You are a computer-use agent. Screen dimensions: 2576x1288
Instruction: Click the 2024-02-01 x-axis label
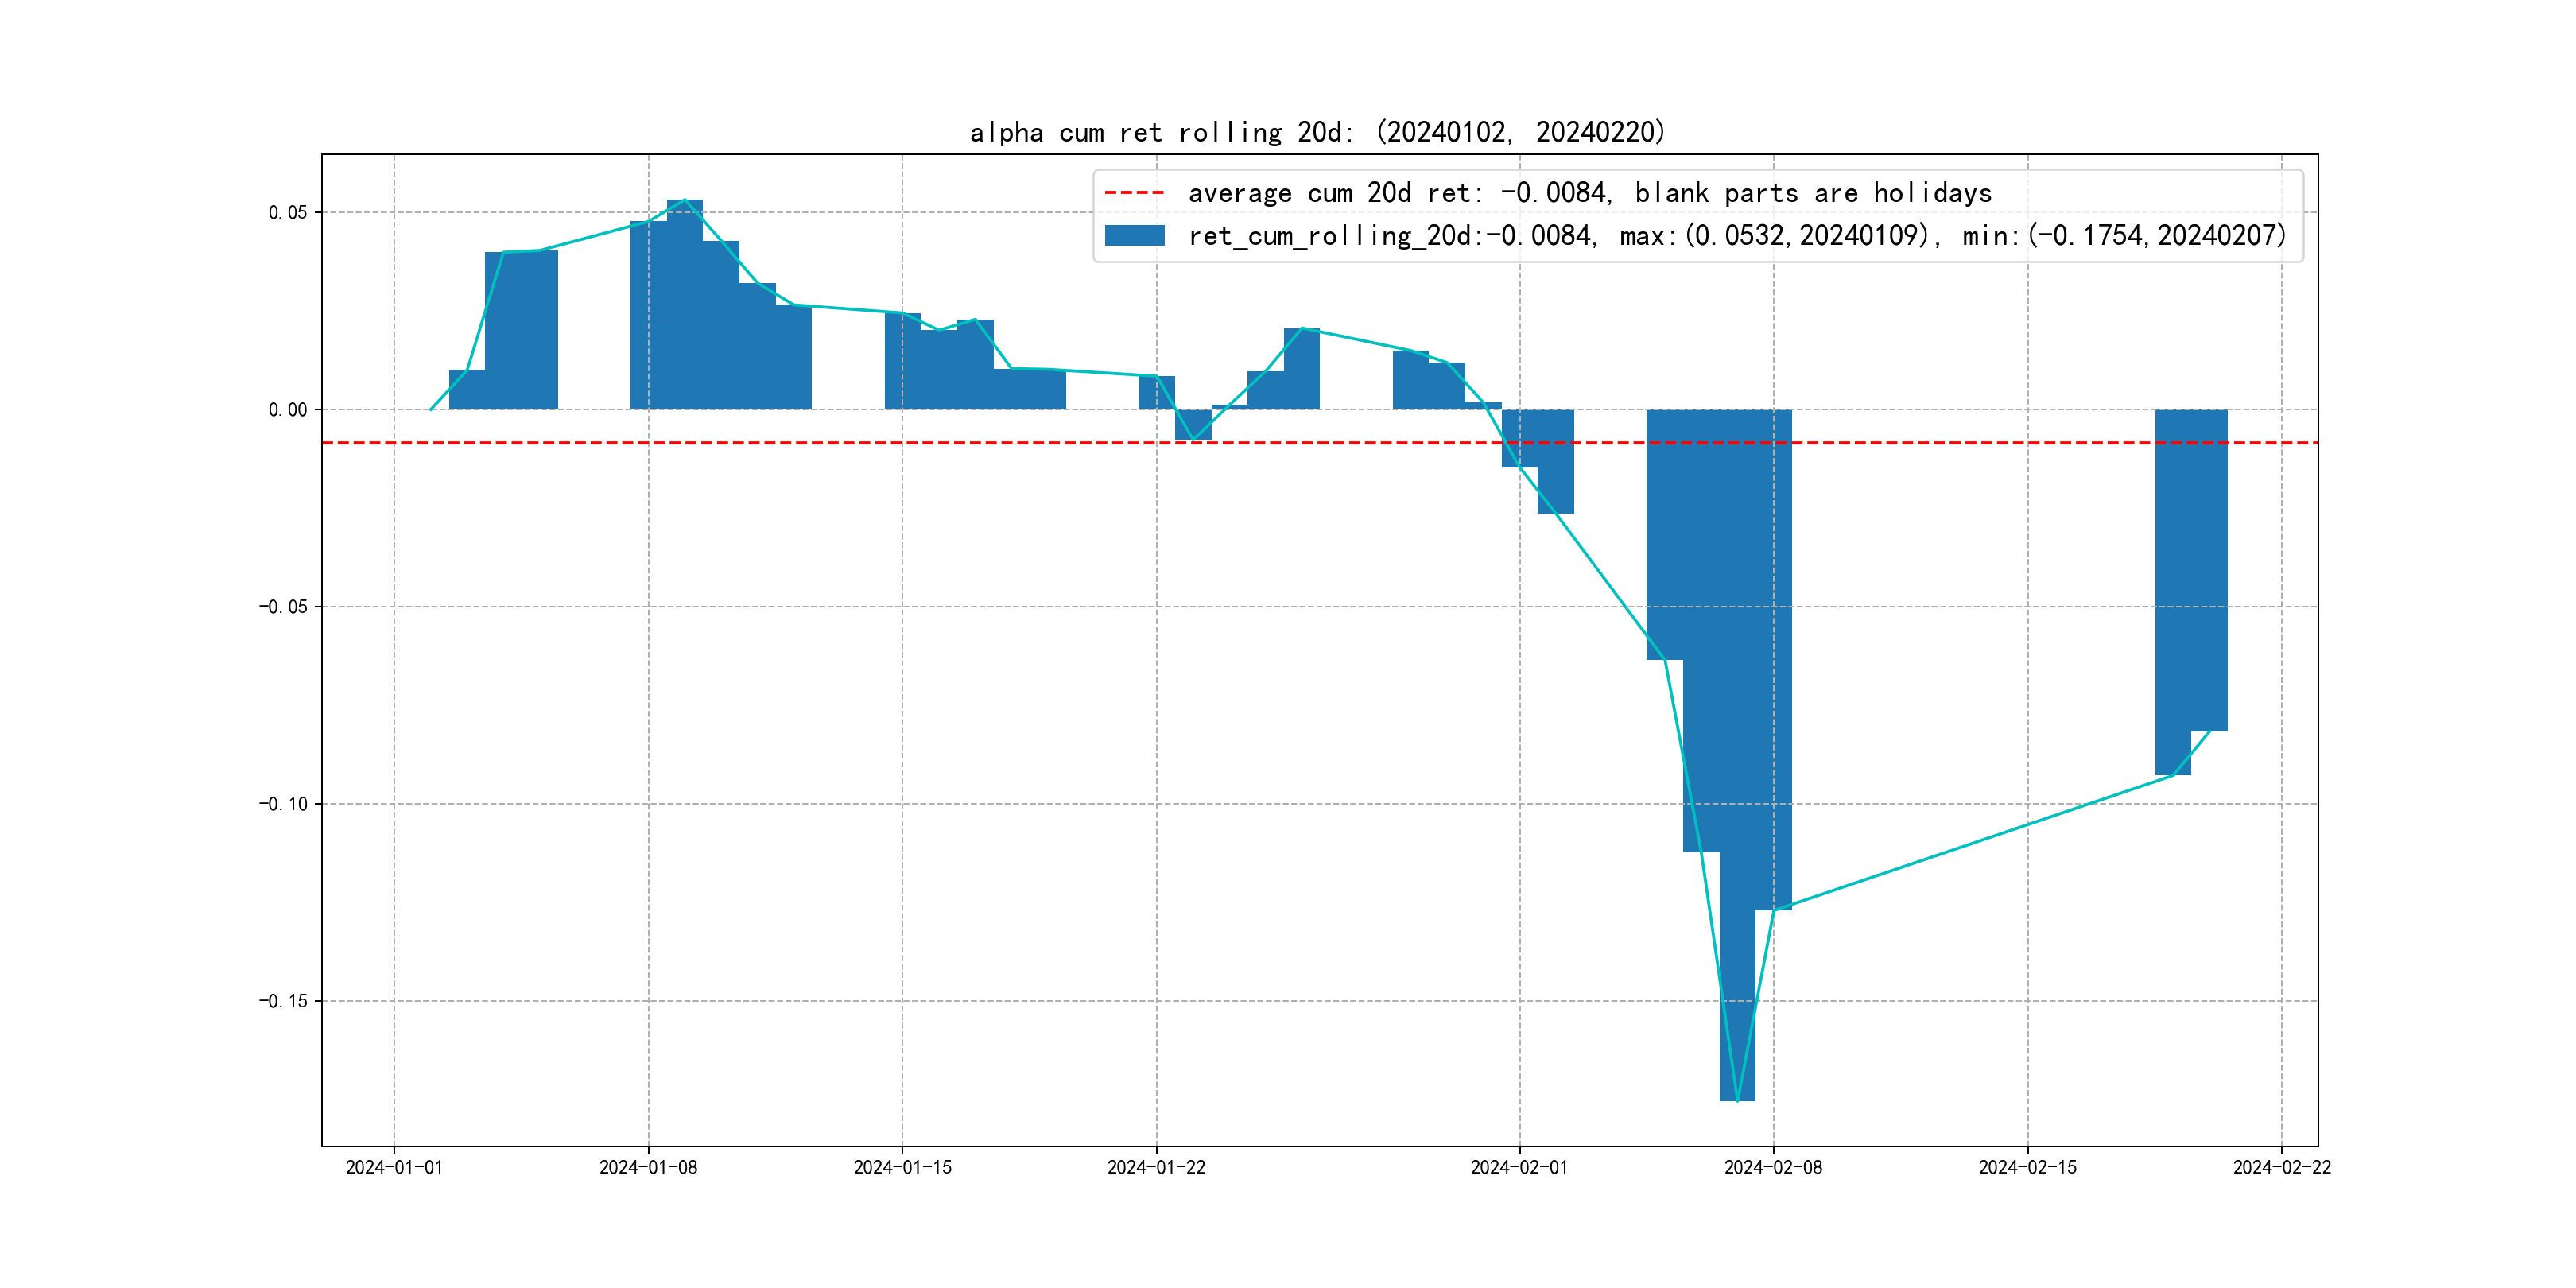[1519, 1167]
